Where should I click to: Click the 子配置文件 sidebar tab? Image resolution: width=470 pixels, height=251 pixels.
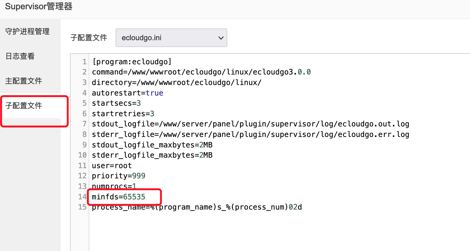click(x=24, y=106)
